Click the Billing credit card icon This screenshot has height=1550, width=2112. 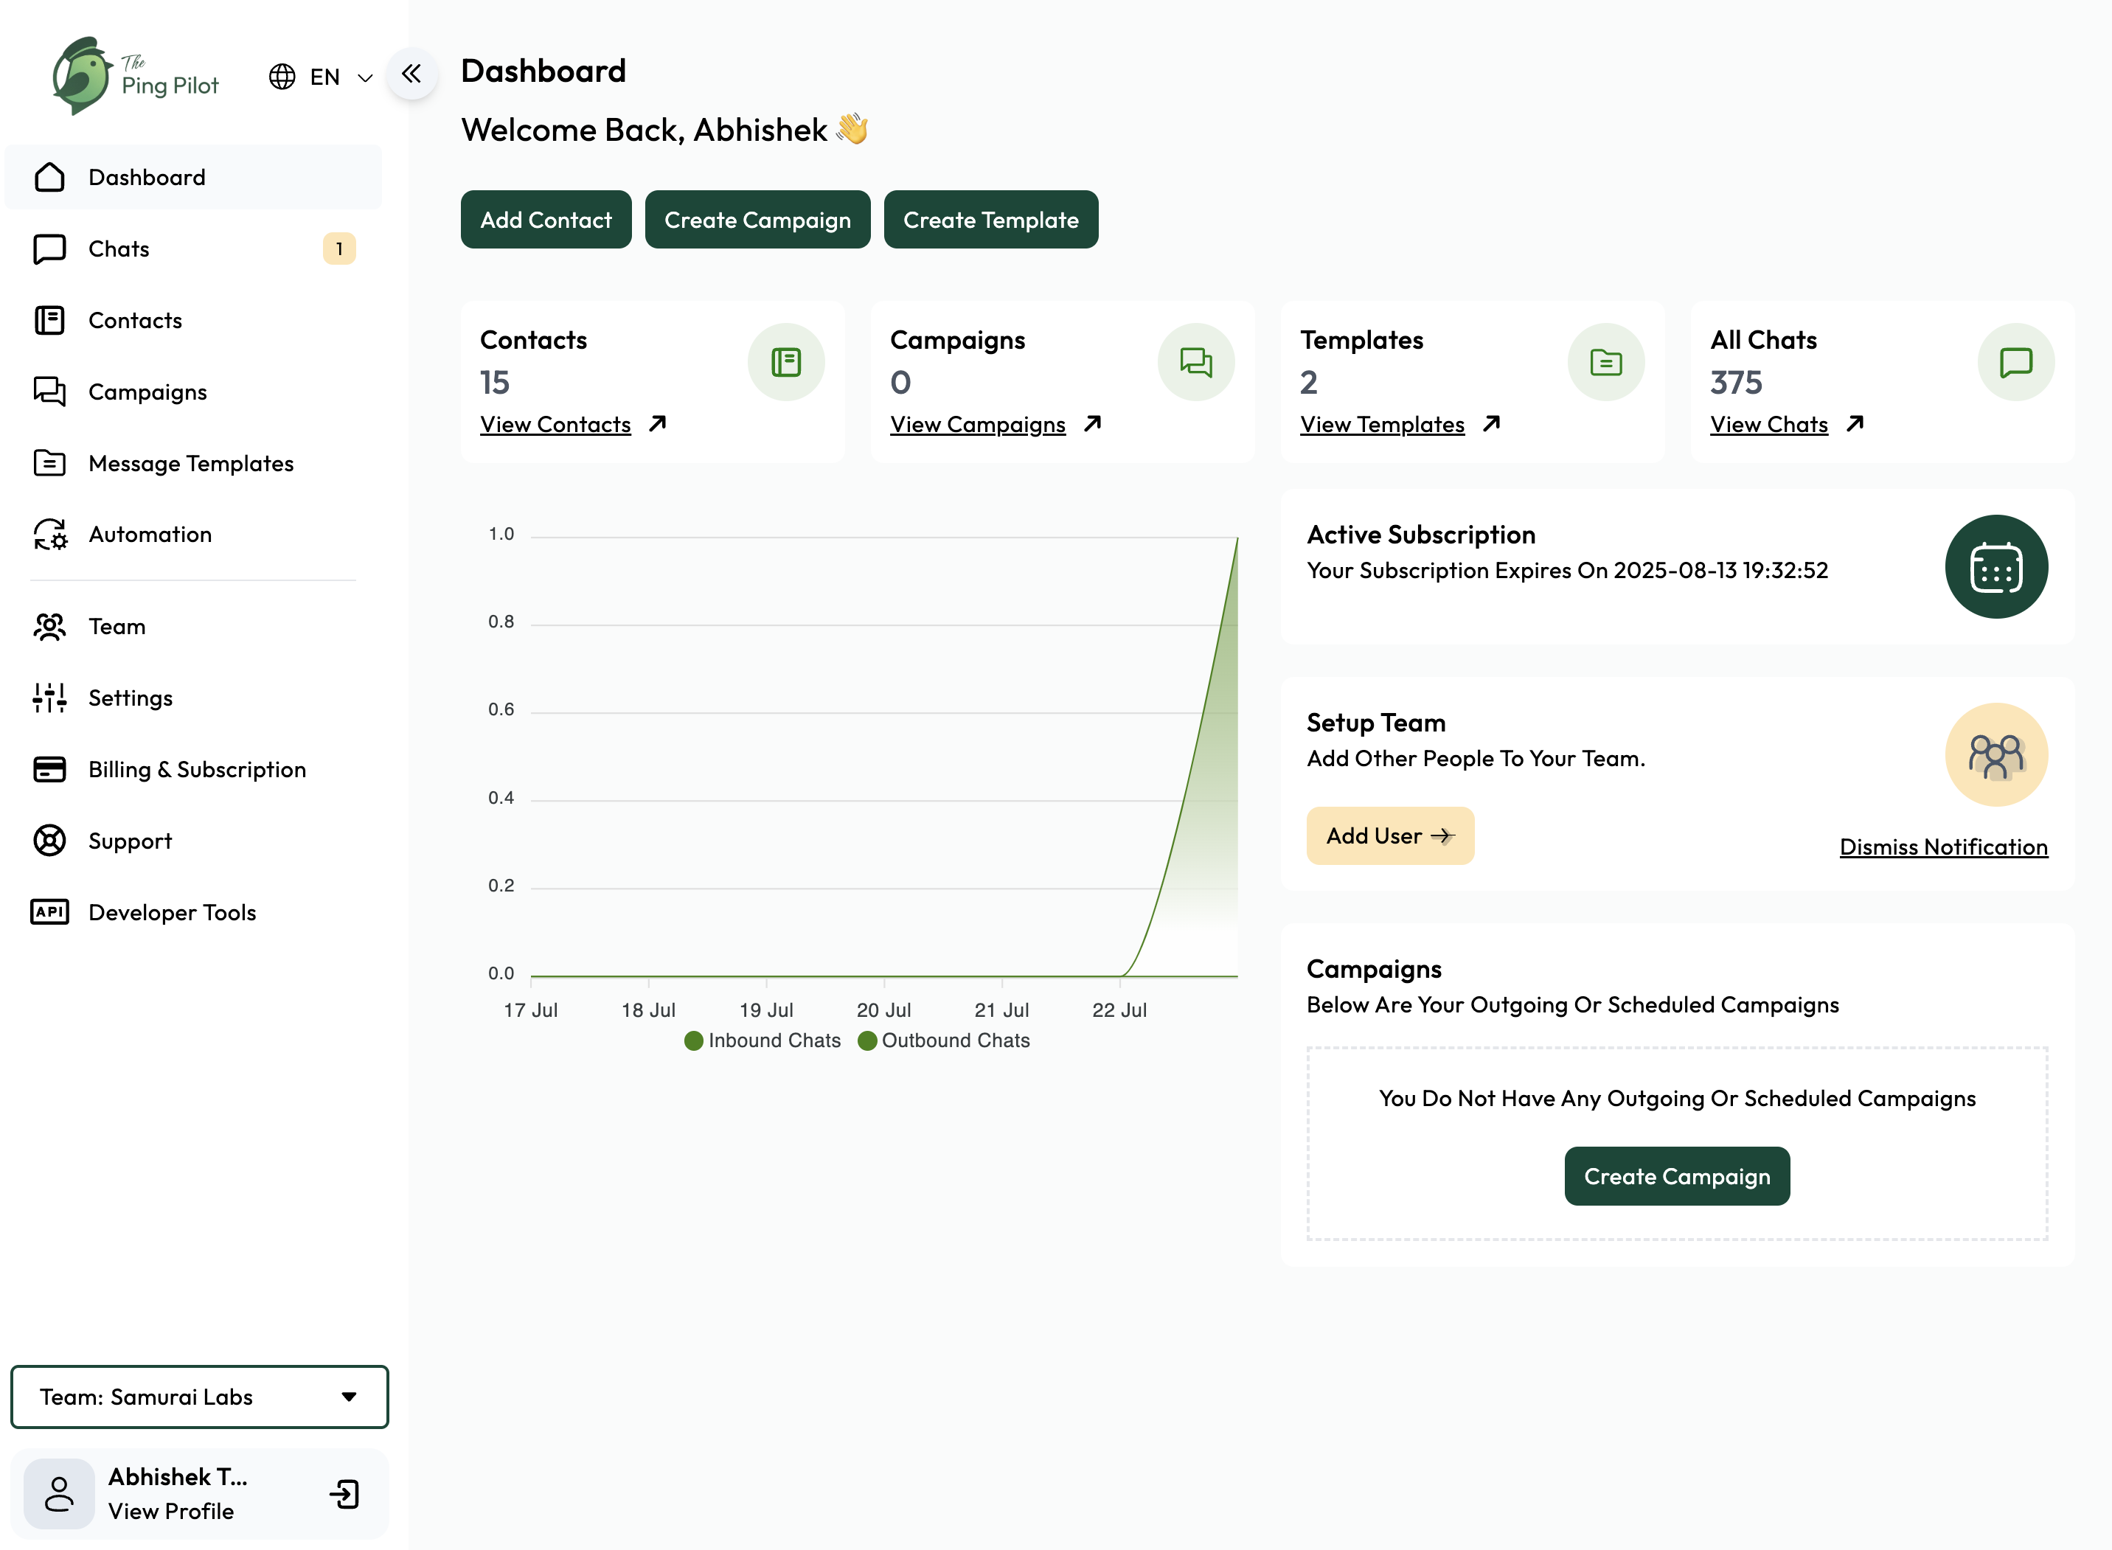pyautogui.click(x=49, y=768)
